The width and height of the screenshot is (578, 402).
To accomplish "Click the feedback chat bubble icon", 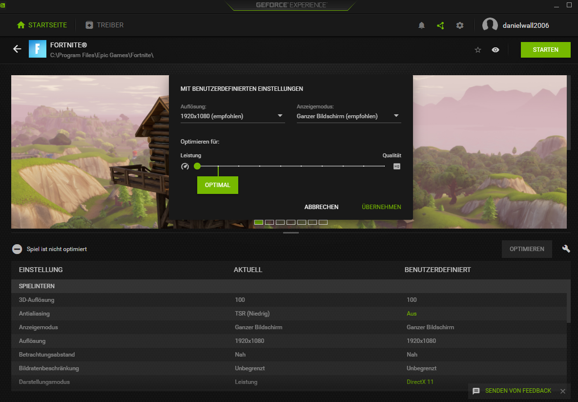I will click(476, 391).
